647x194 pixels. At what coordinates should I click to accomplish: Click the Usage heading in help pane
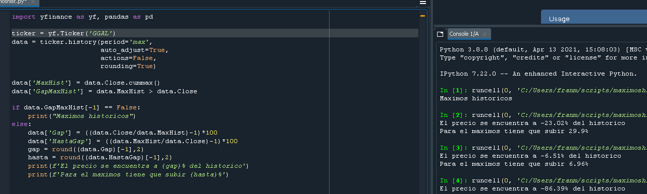pos(559,19)
